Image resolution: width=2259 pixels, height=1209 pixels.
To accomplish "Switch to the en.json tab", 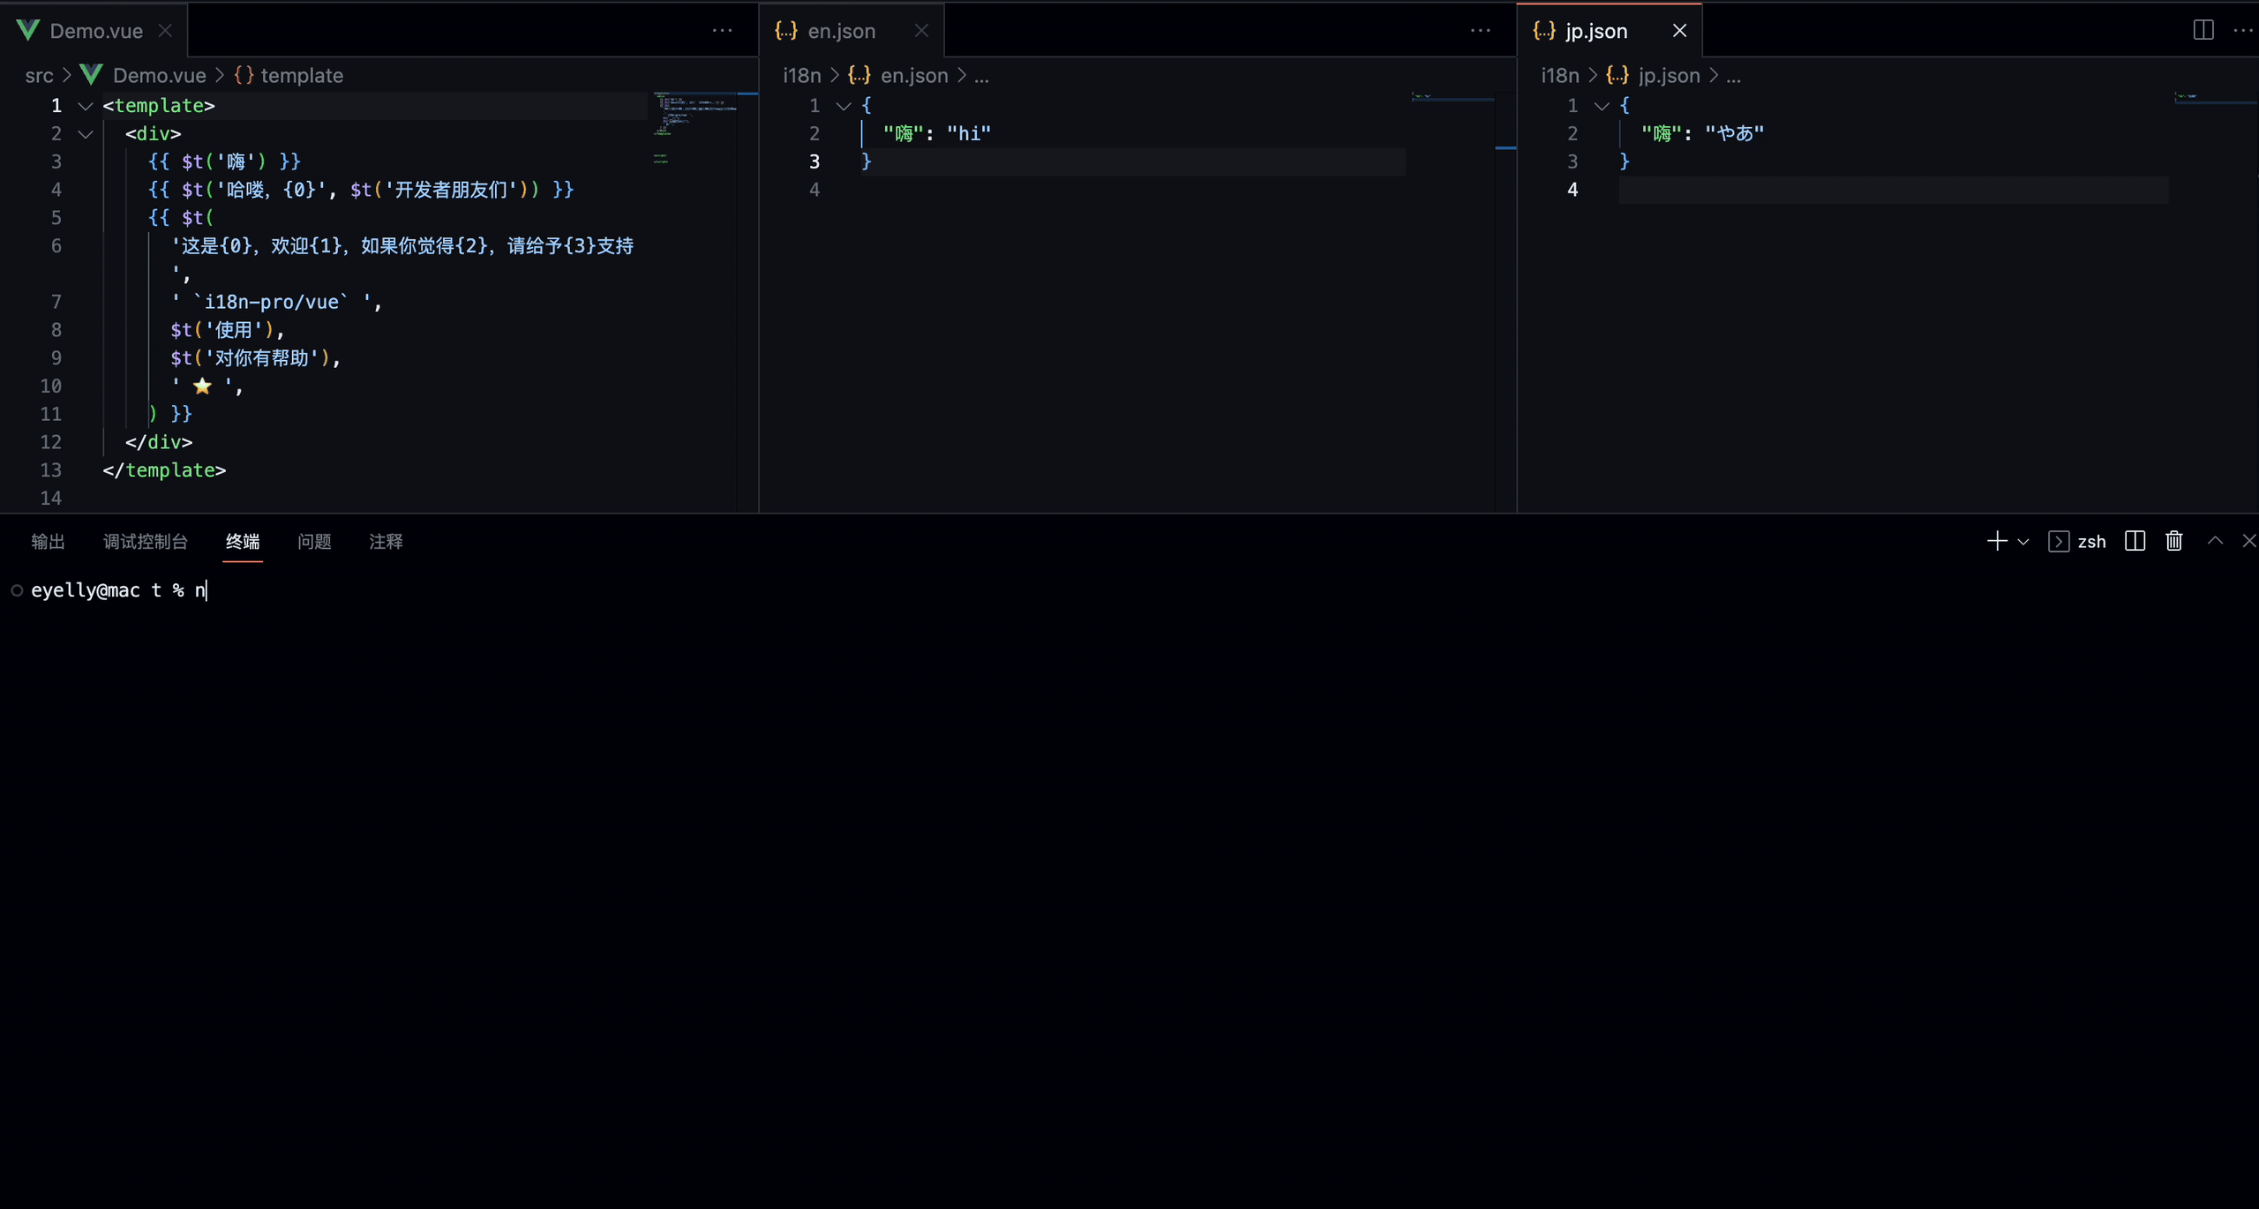I will coord(841,31).
